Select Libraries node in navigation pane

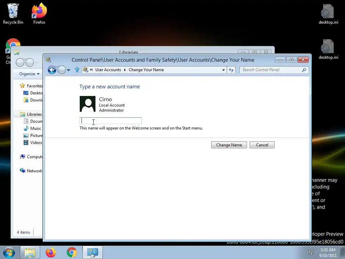pos(31,114)
